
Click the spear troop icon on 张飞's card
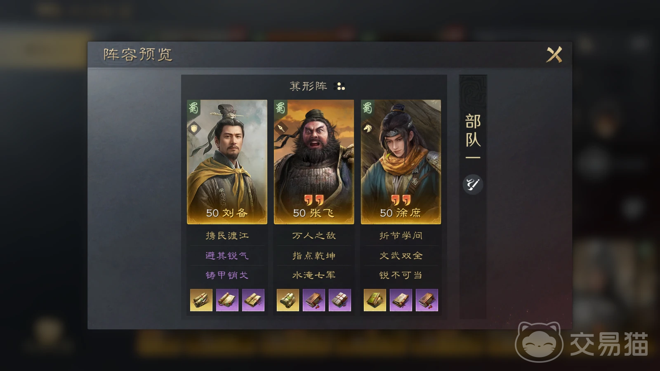281,128
